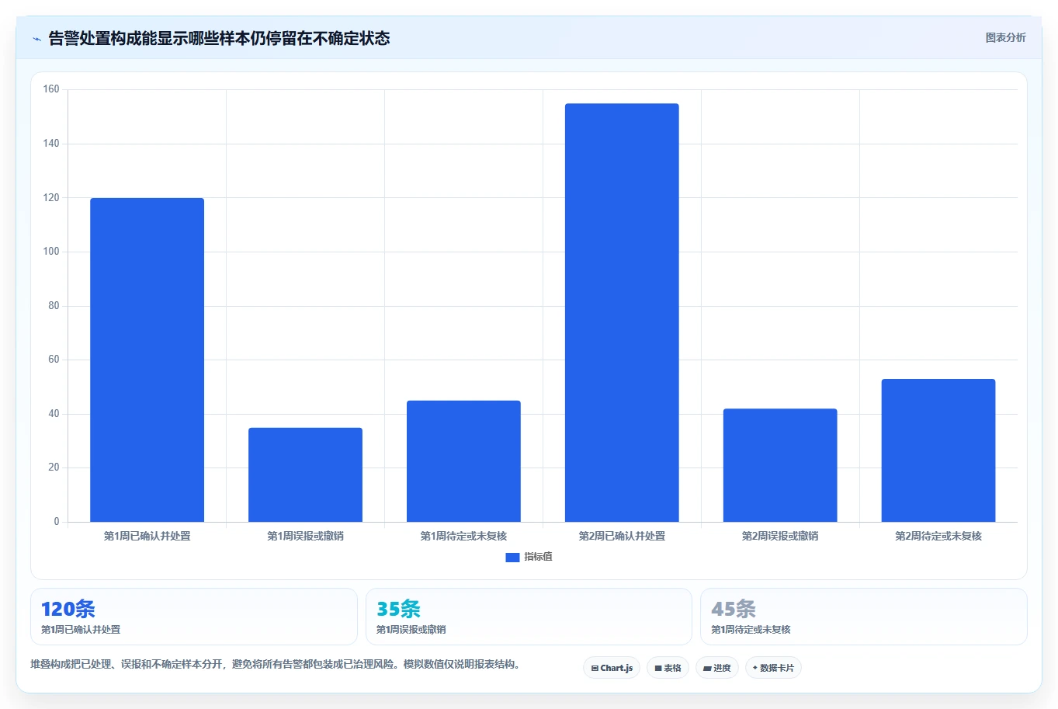The image size is (1058, 709).
Task: Click x-axis label 第1周待定或未复核
Action: [463, 536]
